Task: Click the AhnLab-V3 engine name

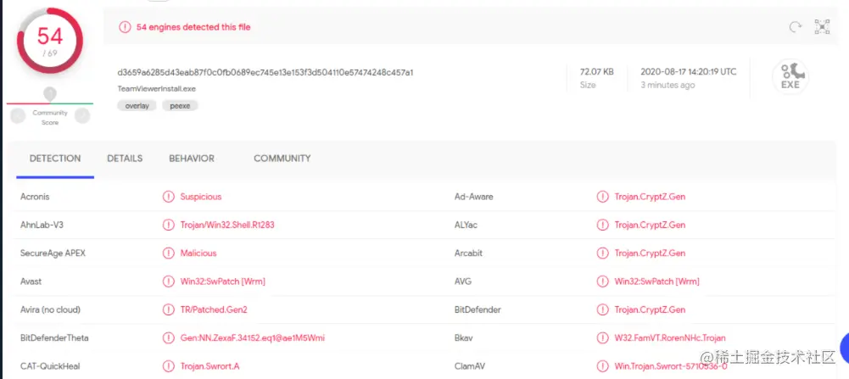Action: pyautogui.click(x=42, y=225)
